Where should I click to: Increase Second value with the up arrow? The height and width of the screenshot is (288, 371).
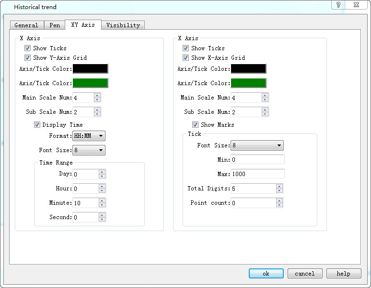[102, 215]
